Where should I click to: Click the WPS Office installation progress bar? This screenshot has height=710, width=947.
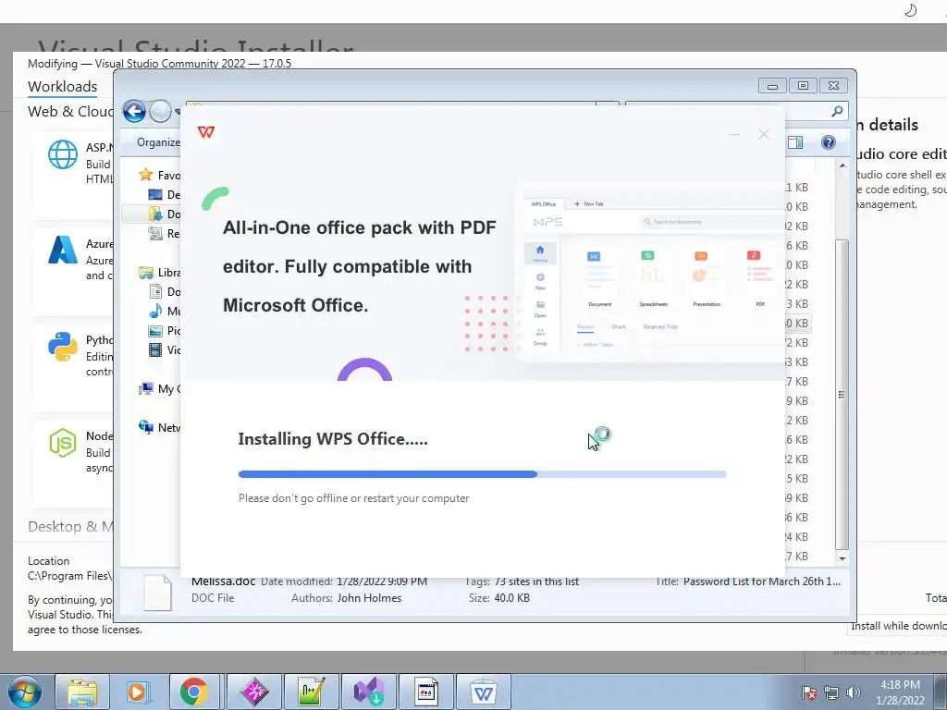click(482, 474)
